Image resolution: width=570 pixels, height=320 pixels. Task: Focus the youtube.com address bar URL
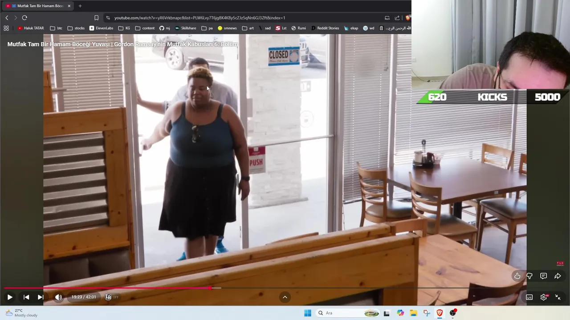(x=199, y=18)
